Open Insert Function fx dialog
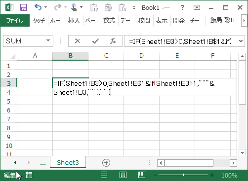This screenshot has height=181, width=248. tap(113, 41)
